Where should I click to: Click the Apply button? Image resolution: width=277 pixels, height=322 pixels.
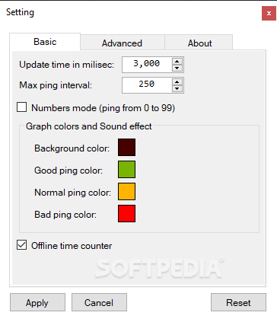(x=37, y=302)
